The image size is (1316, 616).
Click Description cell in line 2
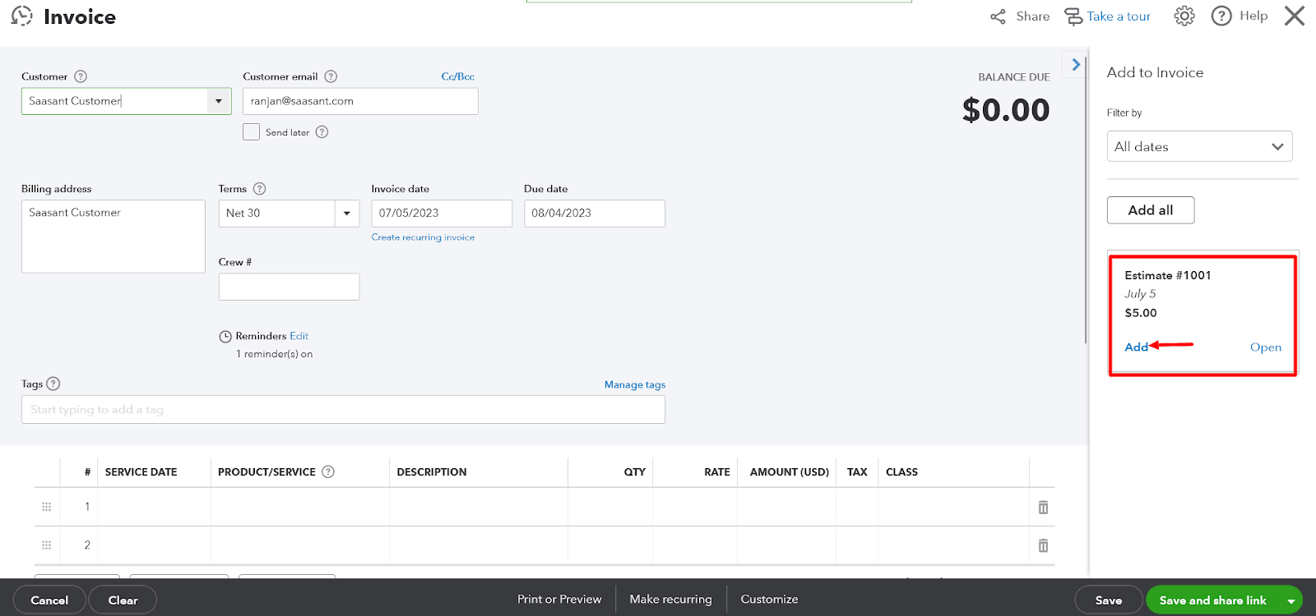[479, 545]
